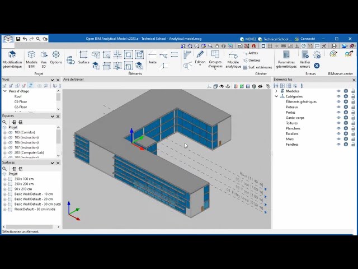Click the BIMserver.center share icon

point(349,54)
